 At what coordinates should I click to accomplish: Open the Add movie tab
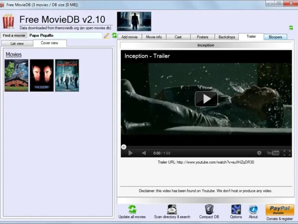129,37
